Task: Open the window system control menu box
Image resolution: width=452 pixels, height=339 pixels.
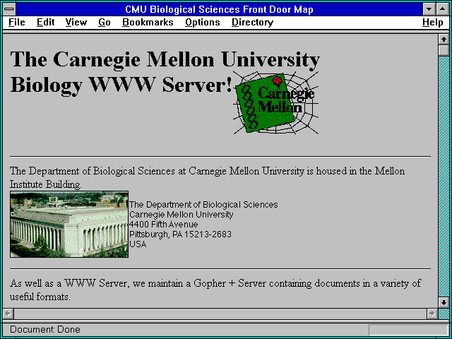Action: pyautogui.click(x=9, y=9)
